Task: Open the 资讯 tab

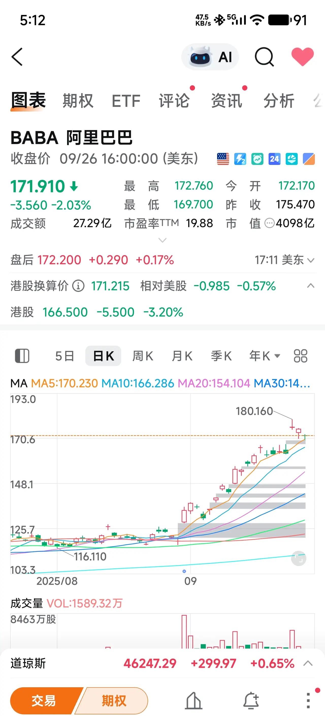Action: [x=226, y=101]
